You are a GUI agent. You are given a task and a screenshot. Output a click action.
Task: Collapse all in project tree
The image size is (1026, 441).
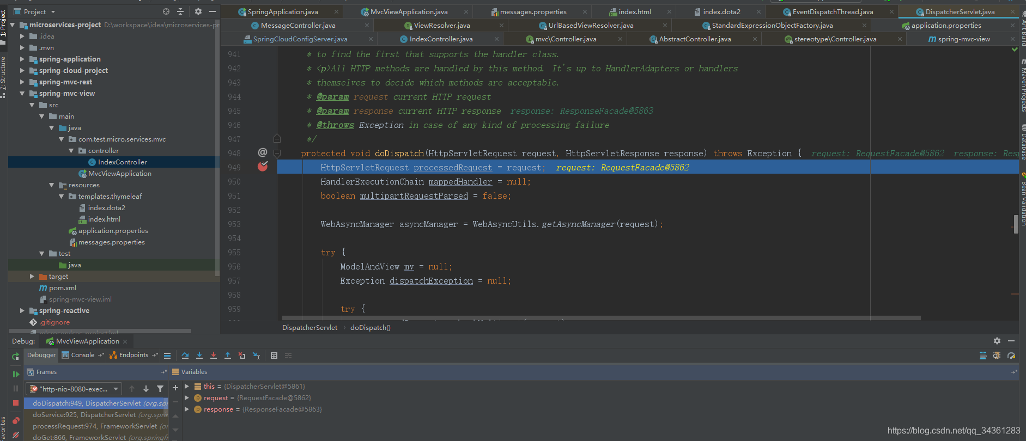(180, 11)
